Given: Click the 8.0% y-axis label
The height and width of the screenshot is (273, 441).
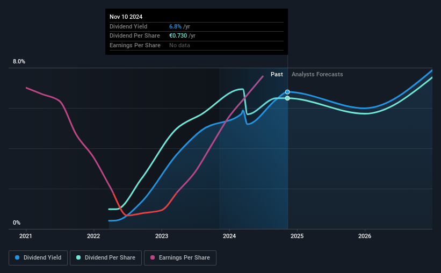Looking at the screenshot, I should (19, 62).
